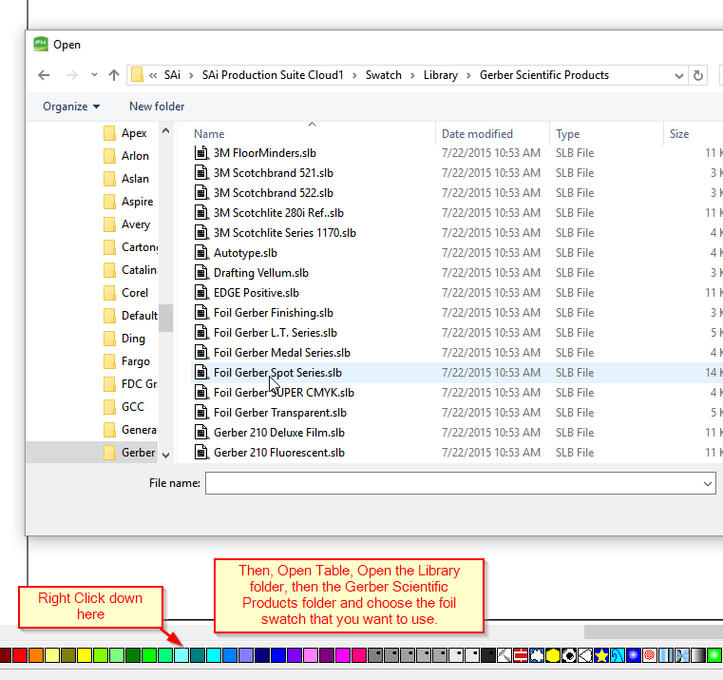Choose the yellow hexagon pattern swatch
The width and height of the screenshot is (723, 680).
(553, 655)
